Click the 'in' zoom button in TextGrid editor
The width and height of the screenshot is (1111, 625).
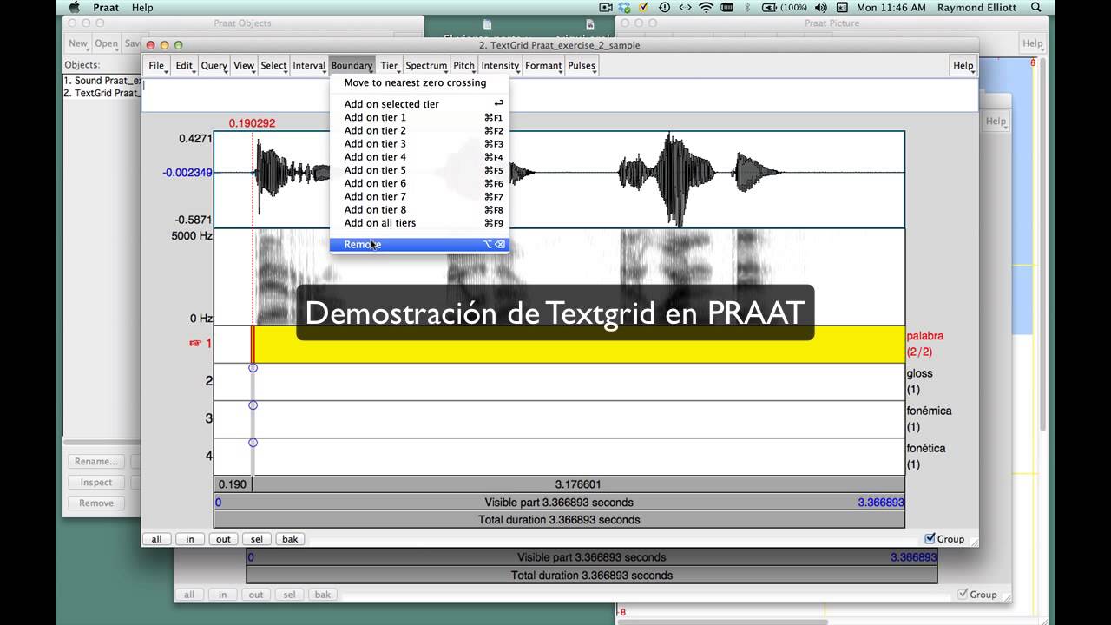coord(190,539)
